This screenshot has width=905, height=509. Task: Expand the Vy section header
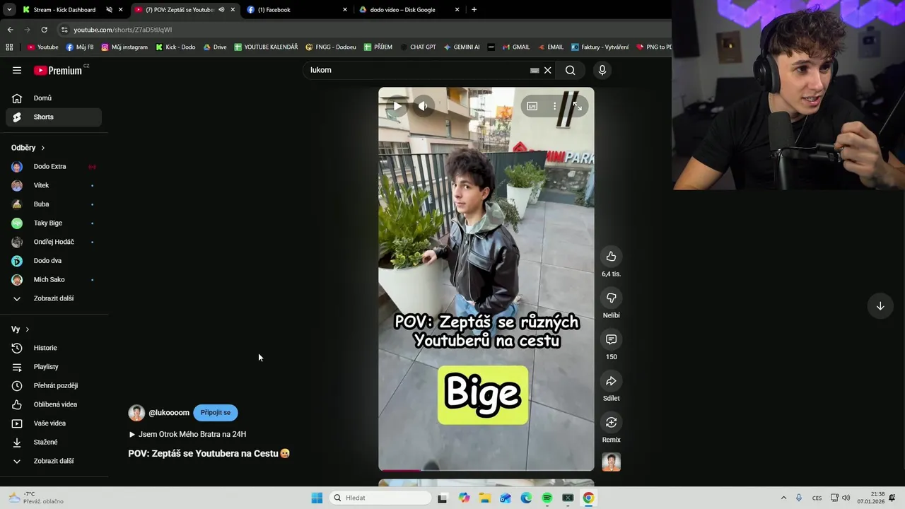tap(21, 329)
